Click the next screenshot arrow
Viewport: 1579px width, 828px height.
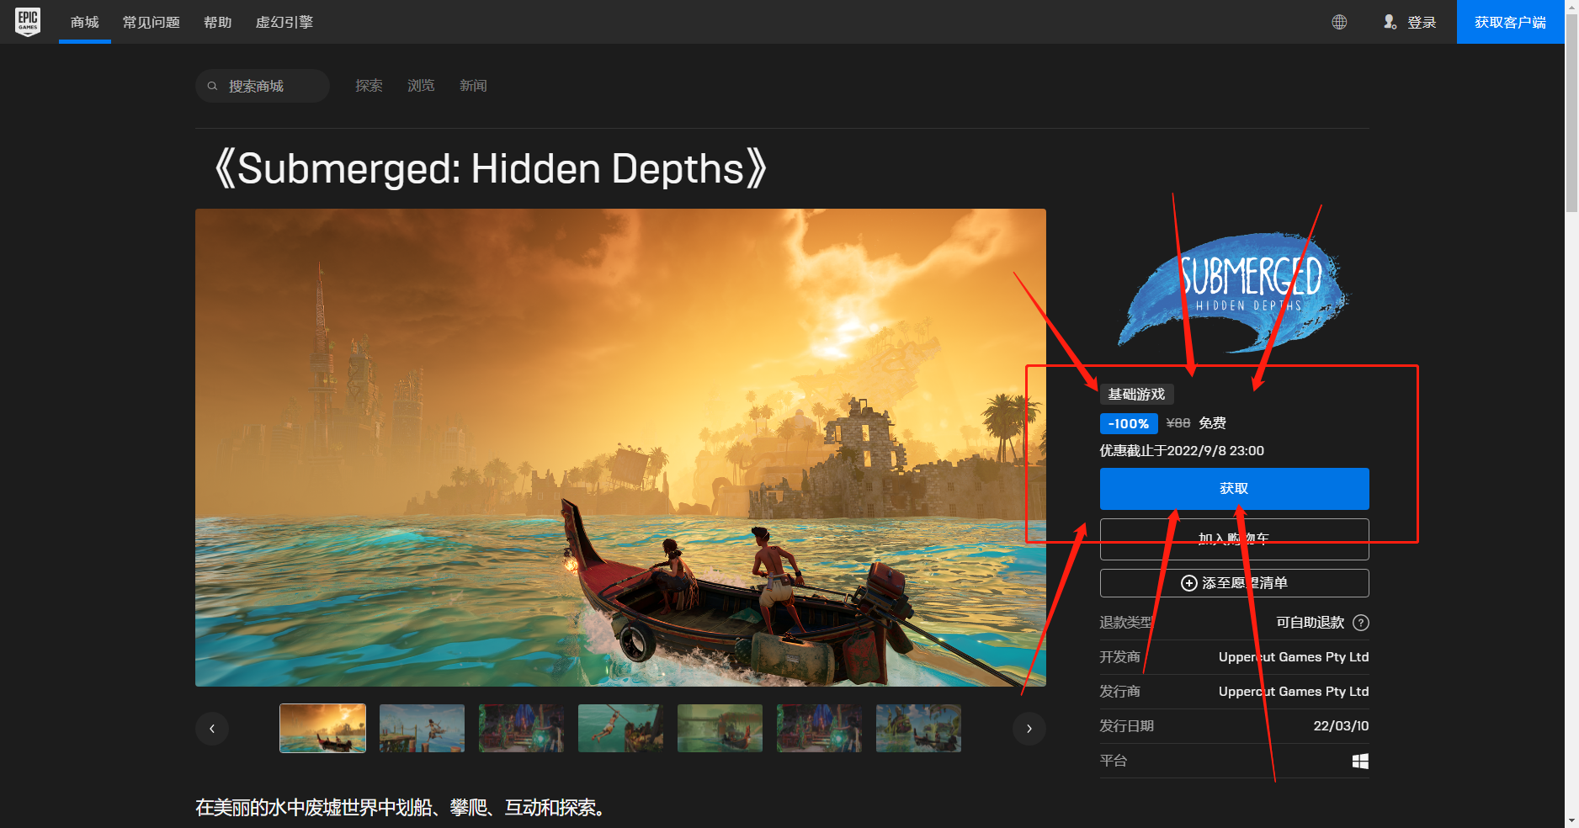point(1029,728)
